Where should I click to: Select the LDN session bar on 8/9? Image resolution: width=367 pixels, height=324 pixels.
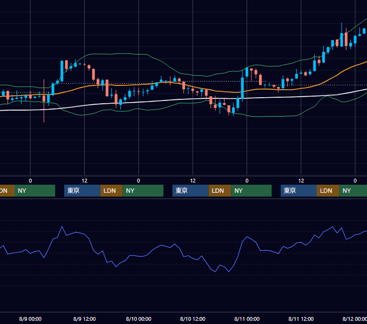(x=111, y=191)
